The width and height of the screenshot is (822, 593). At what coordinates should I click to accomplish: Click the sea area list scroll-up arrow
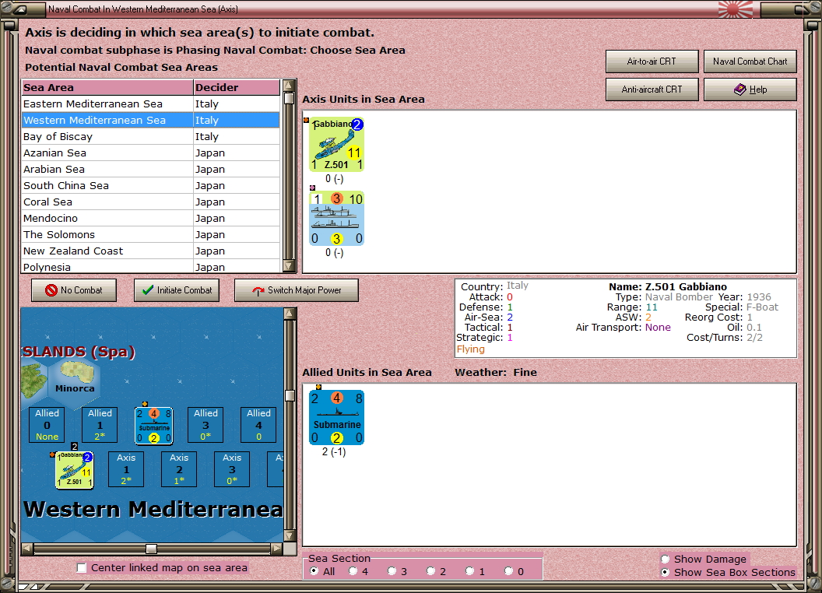pyautogui.click(x=289, y=86)
